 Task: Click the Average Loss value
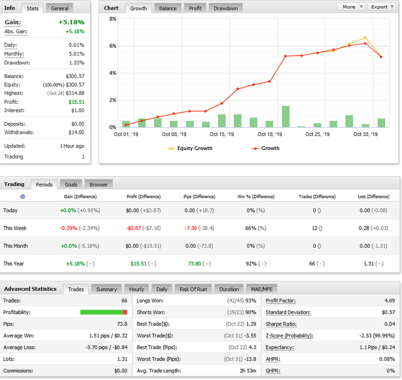(106, 348)
